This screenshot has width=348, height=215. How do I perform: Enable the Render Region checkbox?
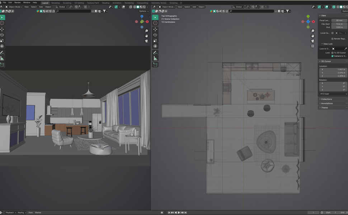point(333,39)
